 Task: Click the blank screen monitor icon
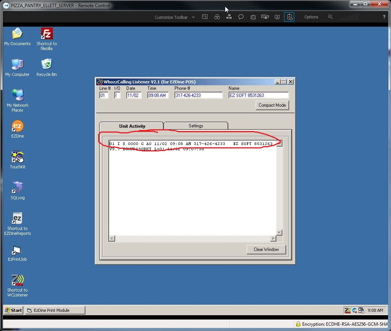click(x=277, y=17)
